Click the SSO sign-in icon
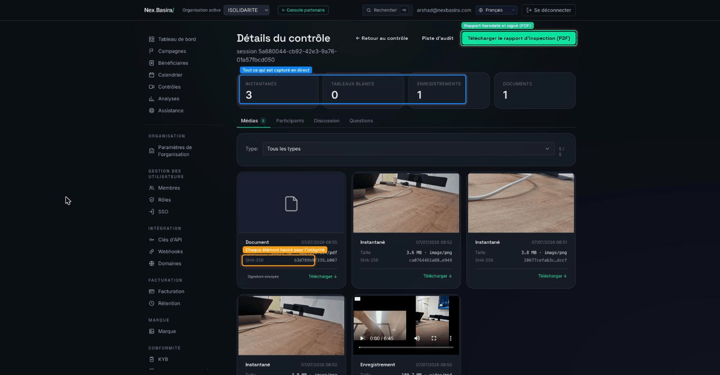This screenshot has height=375, width=720. pos(152,212)
